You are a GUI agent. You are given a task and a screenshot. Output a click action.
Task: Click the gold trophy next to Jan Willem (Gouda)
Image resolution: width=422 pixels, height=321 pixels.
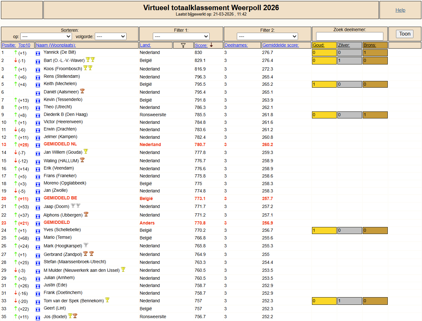click(86, 151)
